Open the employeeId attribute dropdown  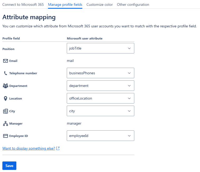(x=100, y=136)
